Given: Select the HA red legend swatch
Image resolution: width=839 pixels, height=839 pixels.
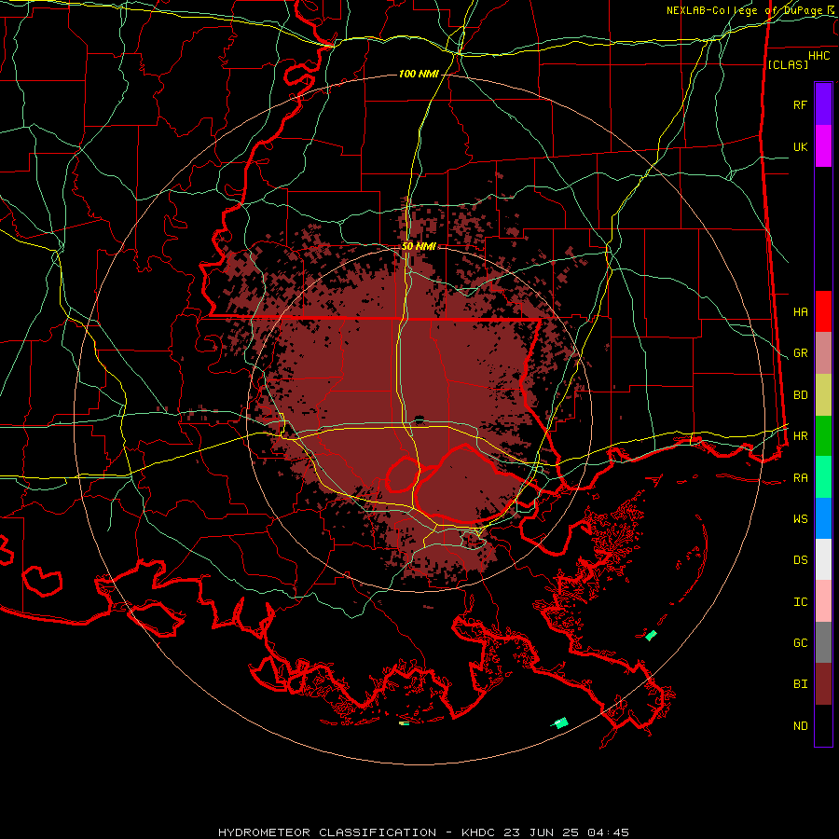Looking at the screenshot, I should (823, 311).
